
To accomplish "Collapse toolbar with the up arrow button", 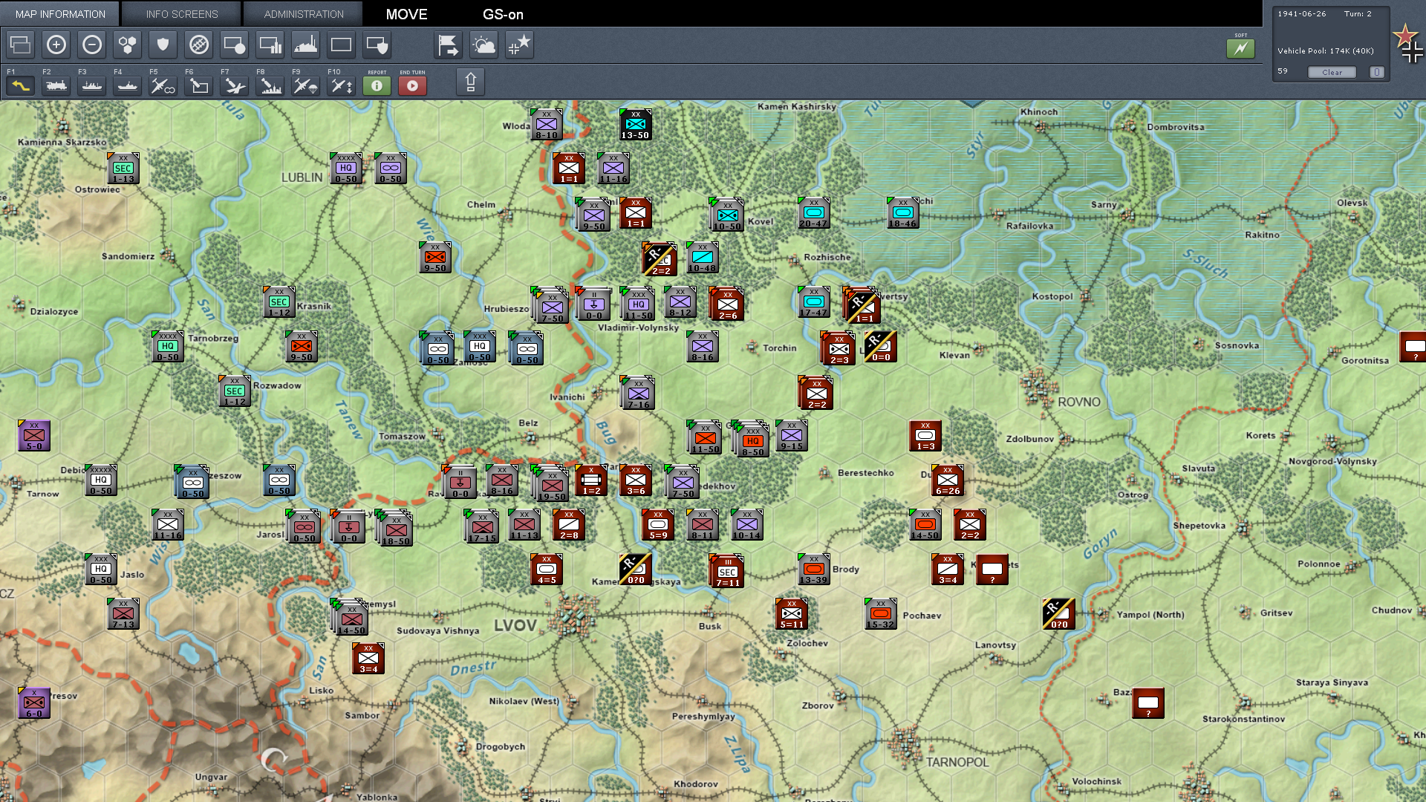I will click(x=470, y=82).
